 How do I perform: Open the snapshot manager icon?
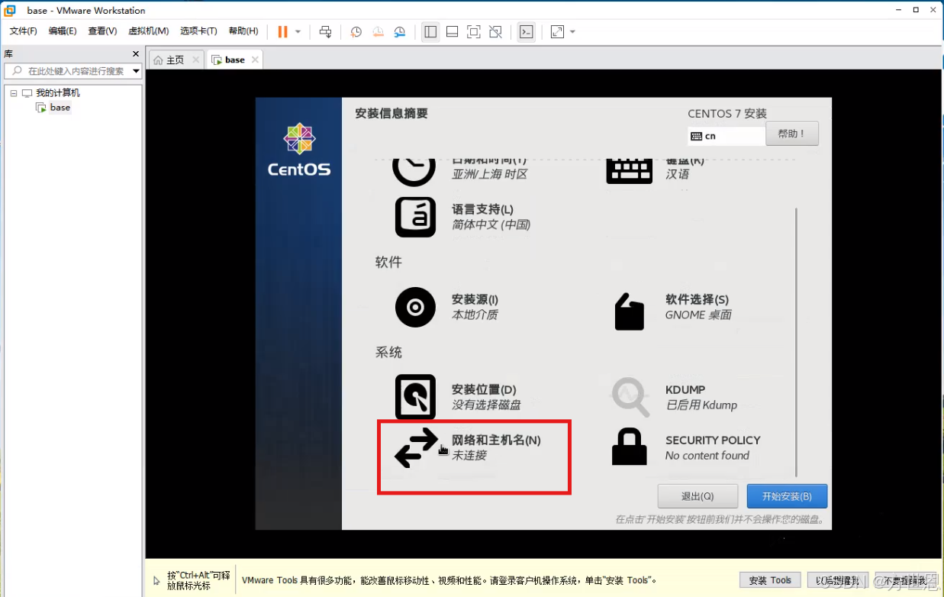[x=400, y=31]
